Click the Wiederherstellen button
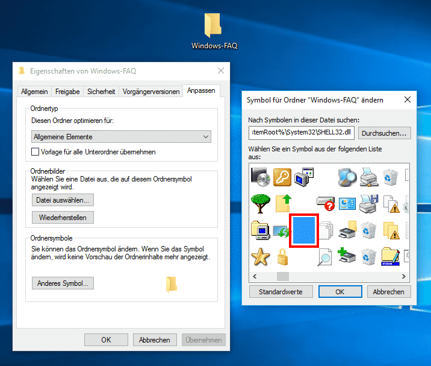Image resolution: width=431 pixels, height=366 pixels. 63,218
